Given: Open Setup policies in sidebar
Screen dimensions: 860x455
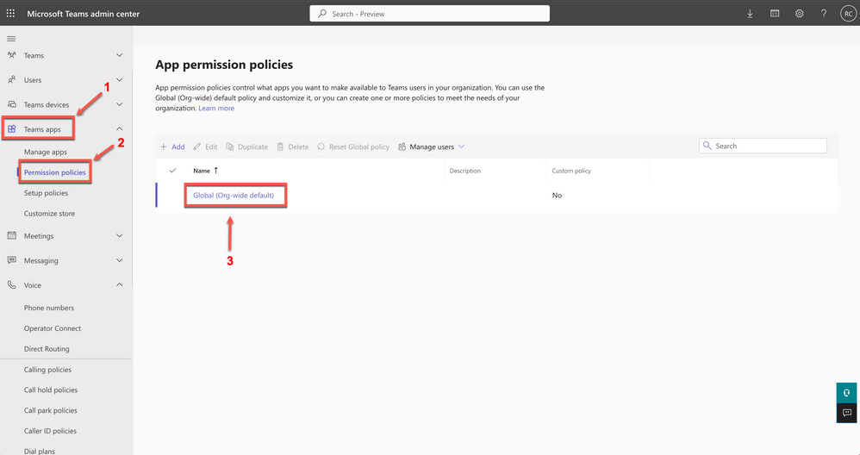Looking at the screenshot, I should tap(46, 193).
